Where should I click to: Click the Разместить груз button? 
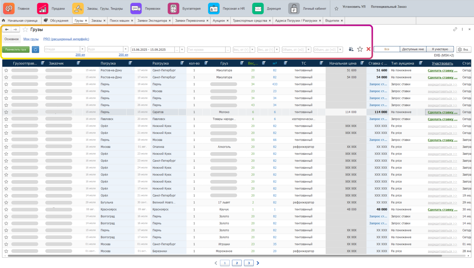[16, 49]
